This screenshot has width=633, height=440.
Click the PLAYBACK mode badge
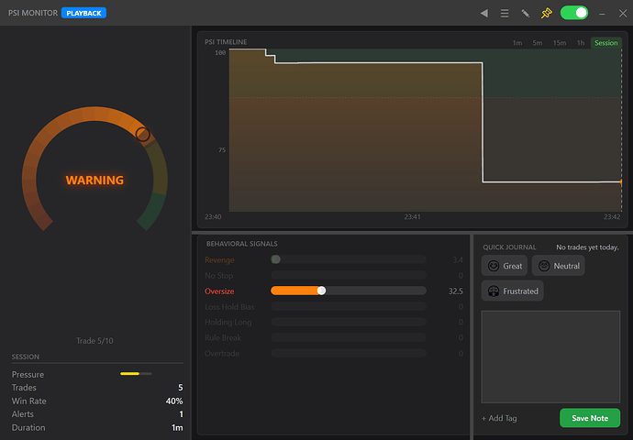[84, 13]
